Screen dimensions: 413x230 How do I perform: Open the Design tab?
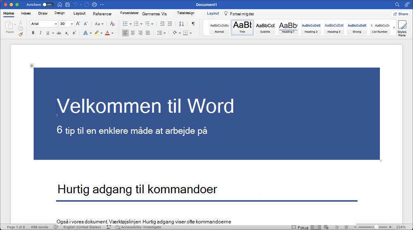tap(59, 13)
